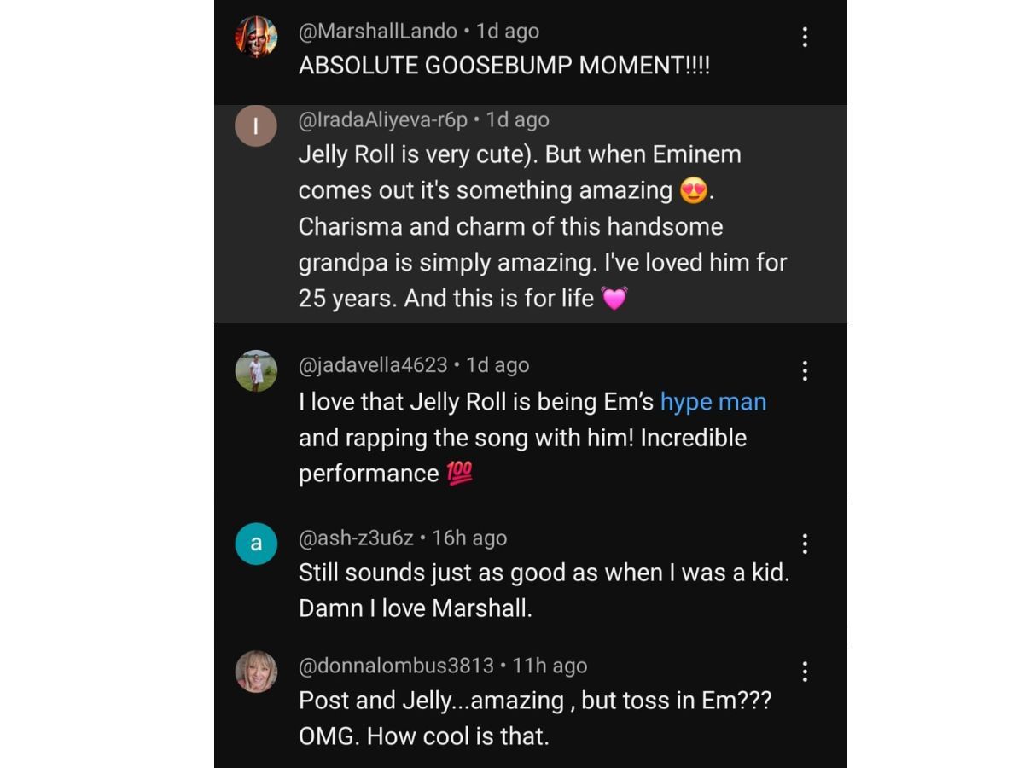The image size is (1024, 768).
Task: Visit the @jadavella4623 username link
Action: 373,365
